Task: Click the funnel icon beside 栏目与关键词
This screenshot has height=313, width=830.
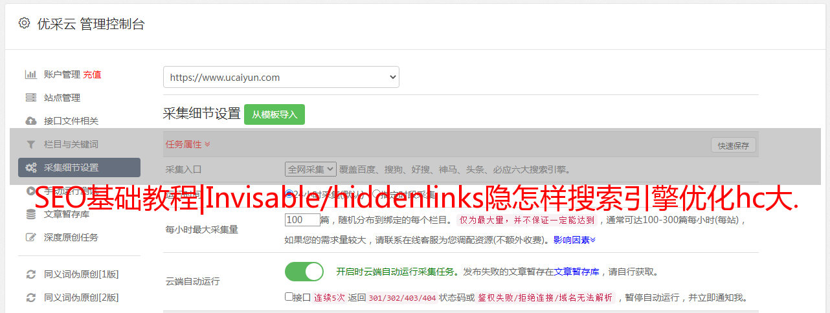Action: coord(30,144)
